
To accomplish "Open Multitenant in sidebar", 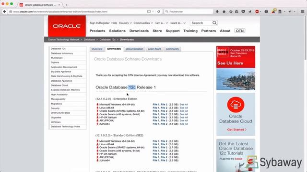I will click(57, 58).
